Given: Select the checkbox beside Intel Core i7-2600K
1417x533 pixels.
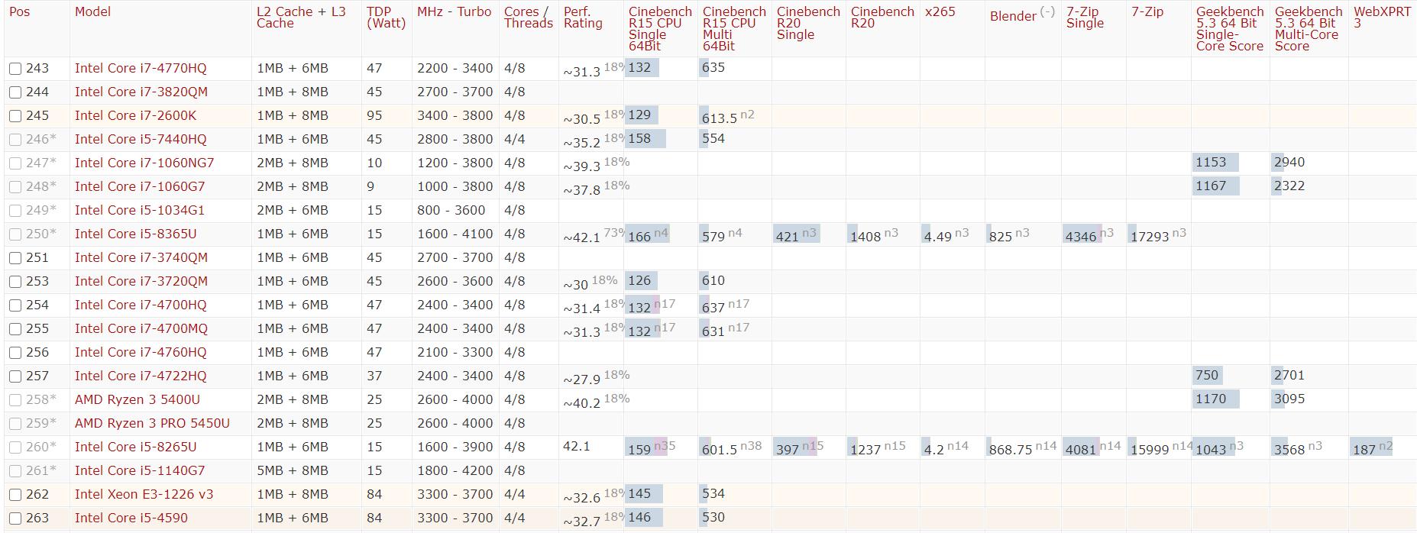Looking at the screenshot, I should [x=15, y=116].
